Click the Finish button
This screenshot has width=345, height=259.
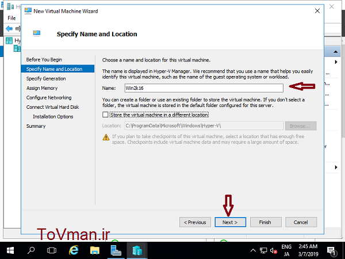[x=265, y=222]
